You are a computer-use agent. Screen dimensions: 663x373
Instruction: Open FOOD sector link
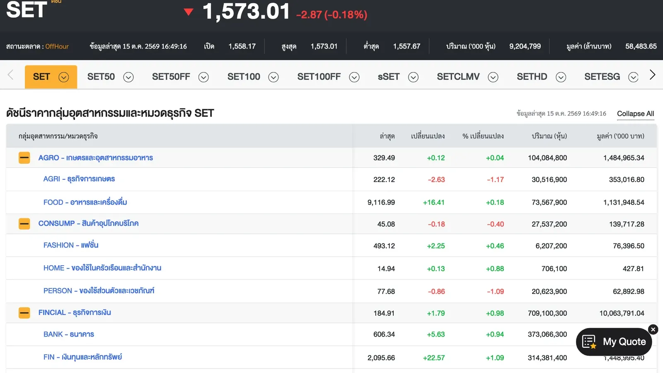click(85, 202)
